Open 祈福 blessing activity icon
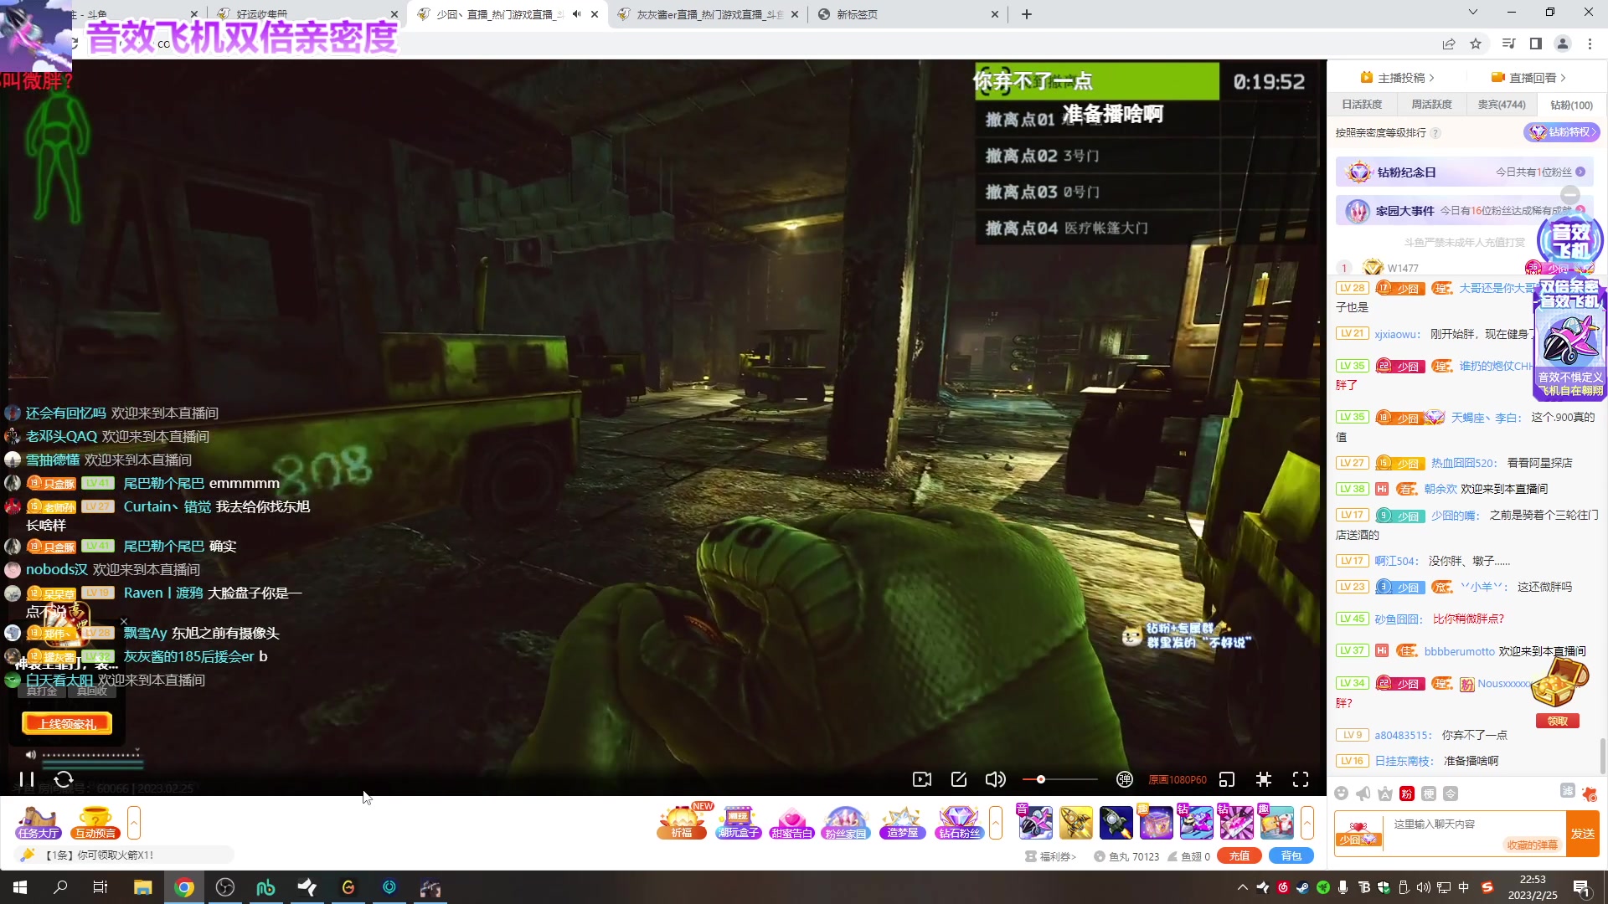The height and width of the screenshot is (904, 1608). click(x=683, y=822)
